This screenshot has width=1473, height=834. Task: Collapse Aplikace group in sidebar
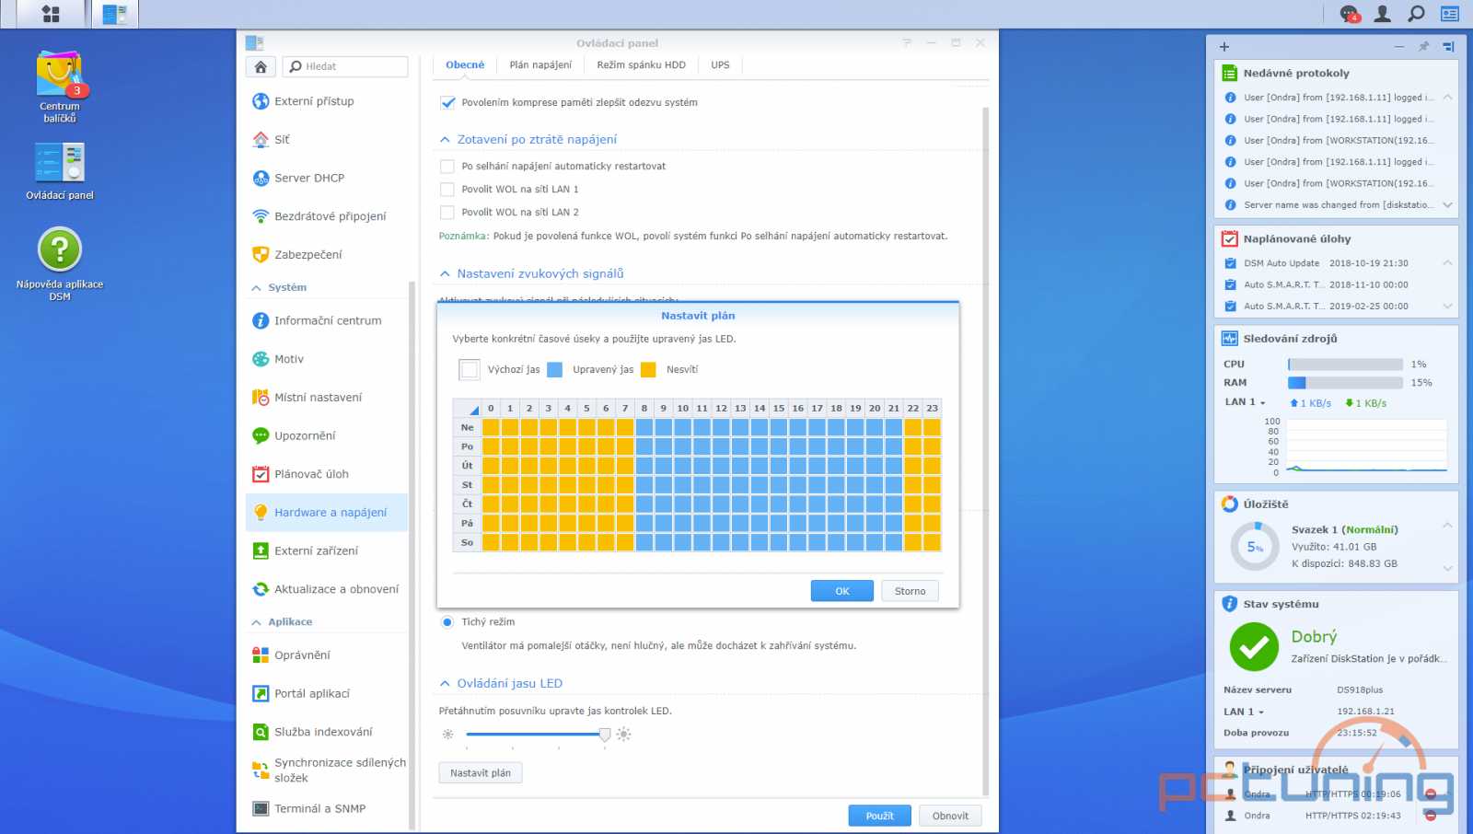[256, 622]
